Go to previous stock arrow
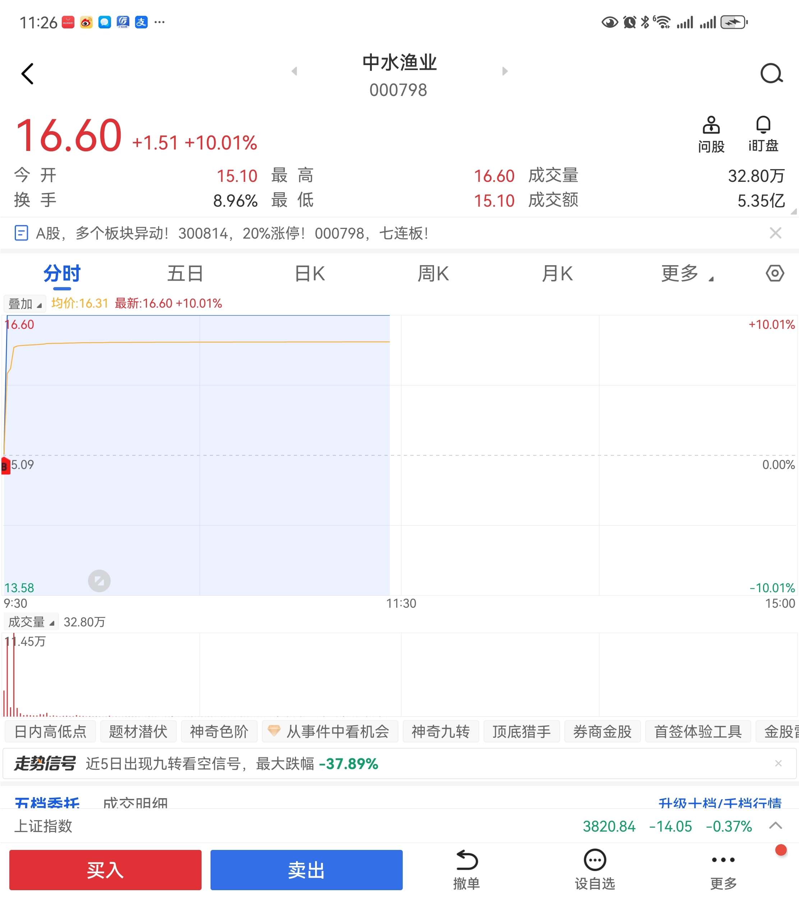799x897 pixels. pyautogui.click(x=294, y=71)
